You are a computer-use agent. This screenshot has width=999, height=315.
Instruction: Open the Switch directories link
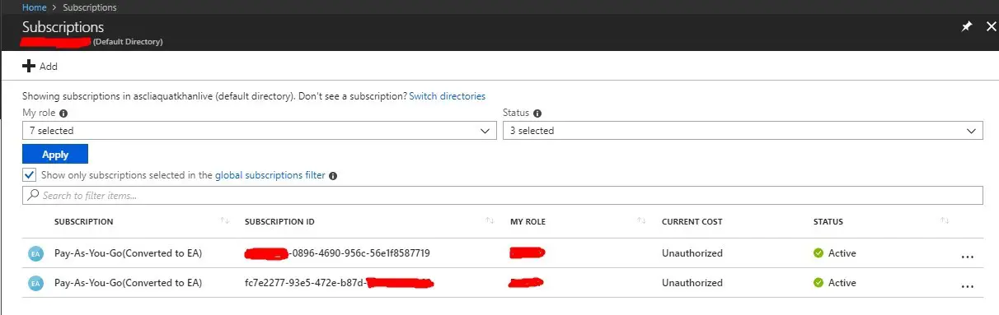point(448,96)
